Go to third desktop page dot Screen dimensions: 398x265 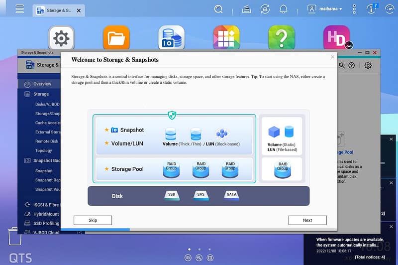click(209, 249)
